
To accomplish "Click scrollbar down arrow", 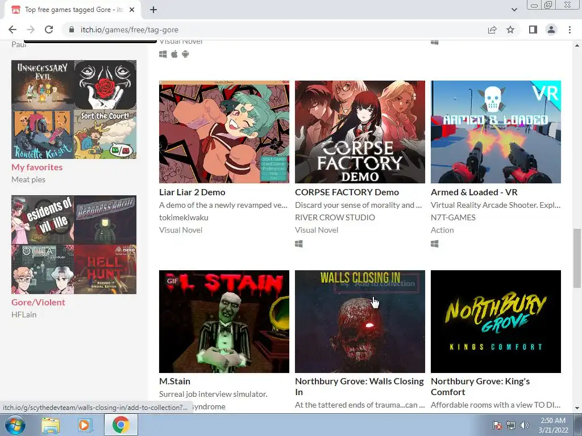I will click(577, 408).
